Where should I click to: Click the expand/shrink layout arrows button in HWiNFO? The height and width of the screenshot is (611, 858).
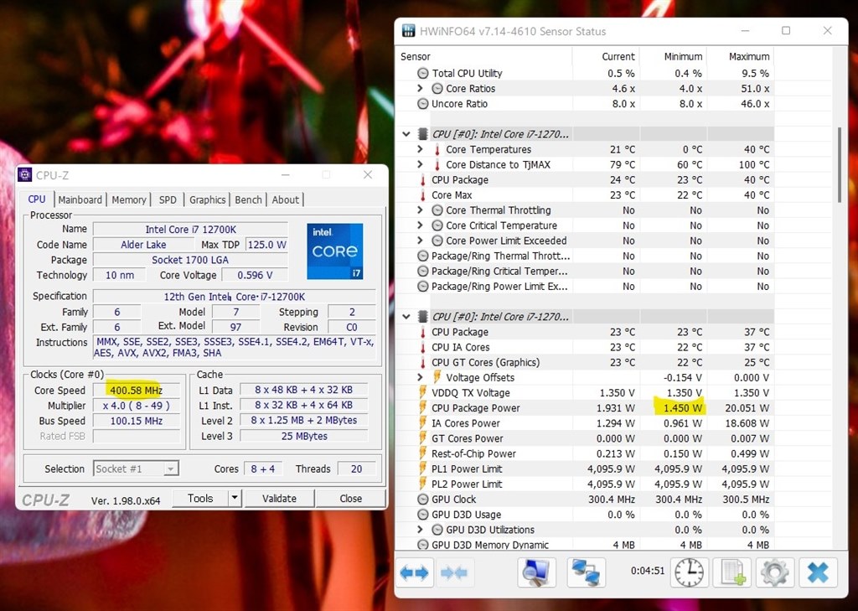pyautogui.click(x=414, y=572)
